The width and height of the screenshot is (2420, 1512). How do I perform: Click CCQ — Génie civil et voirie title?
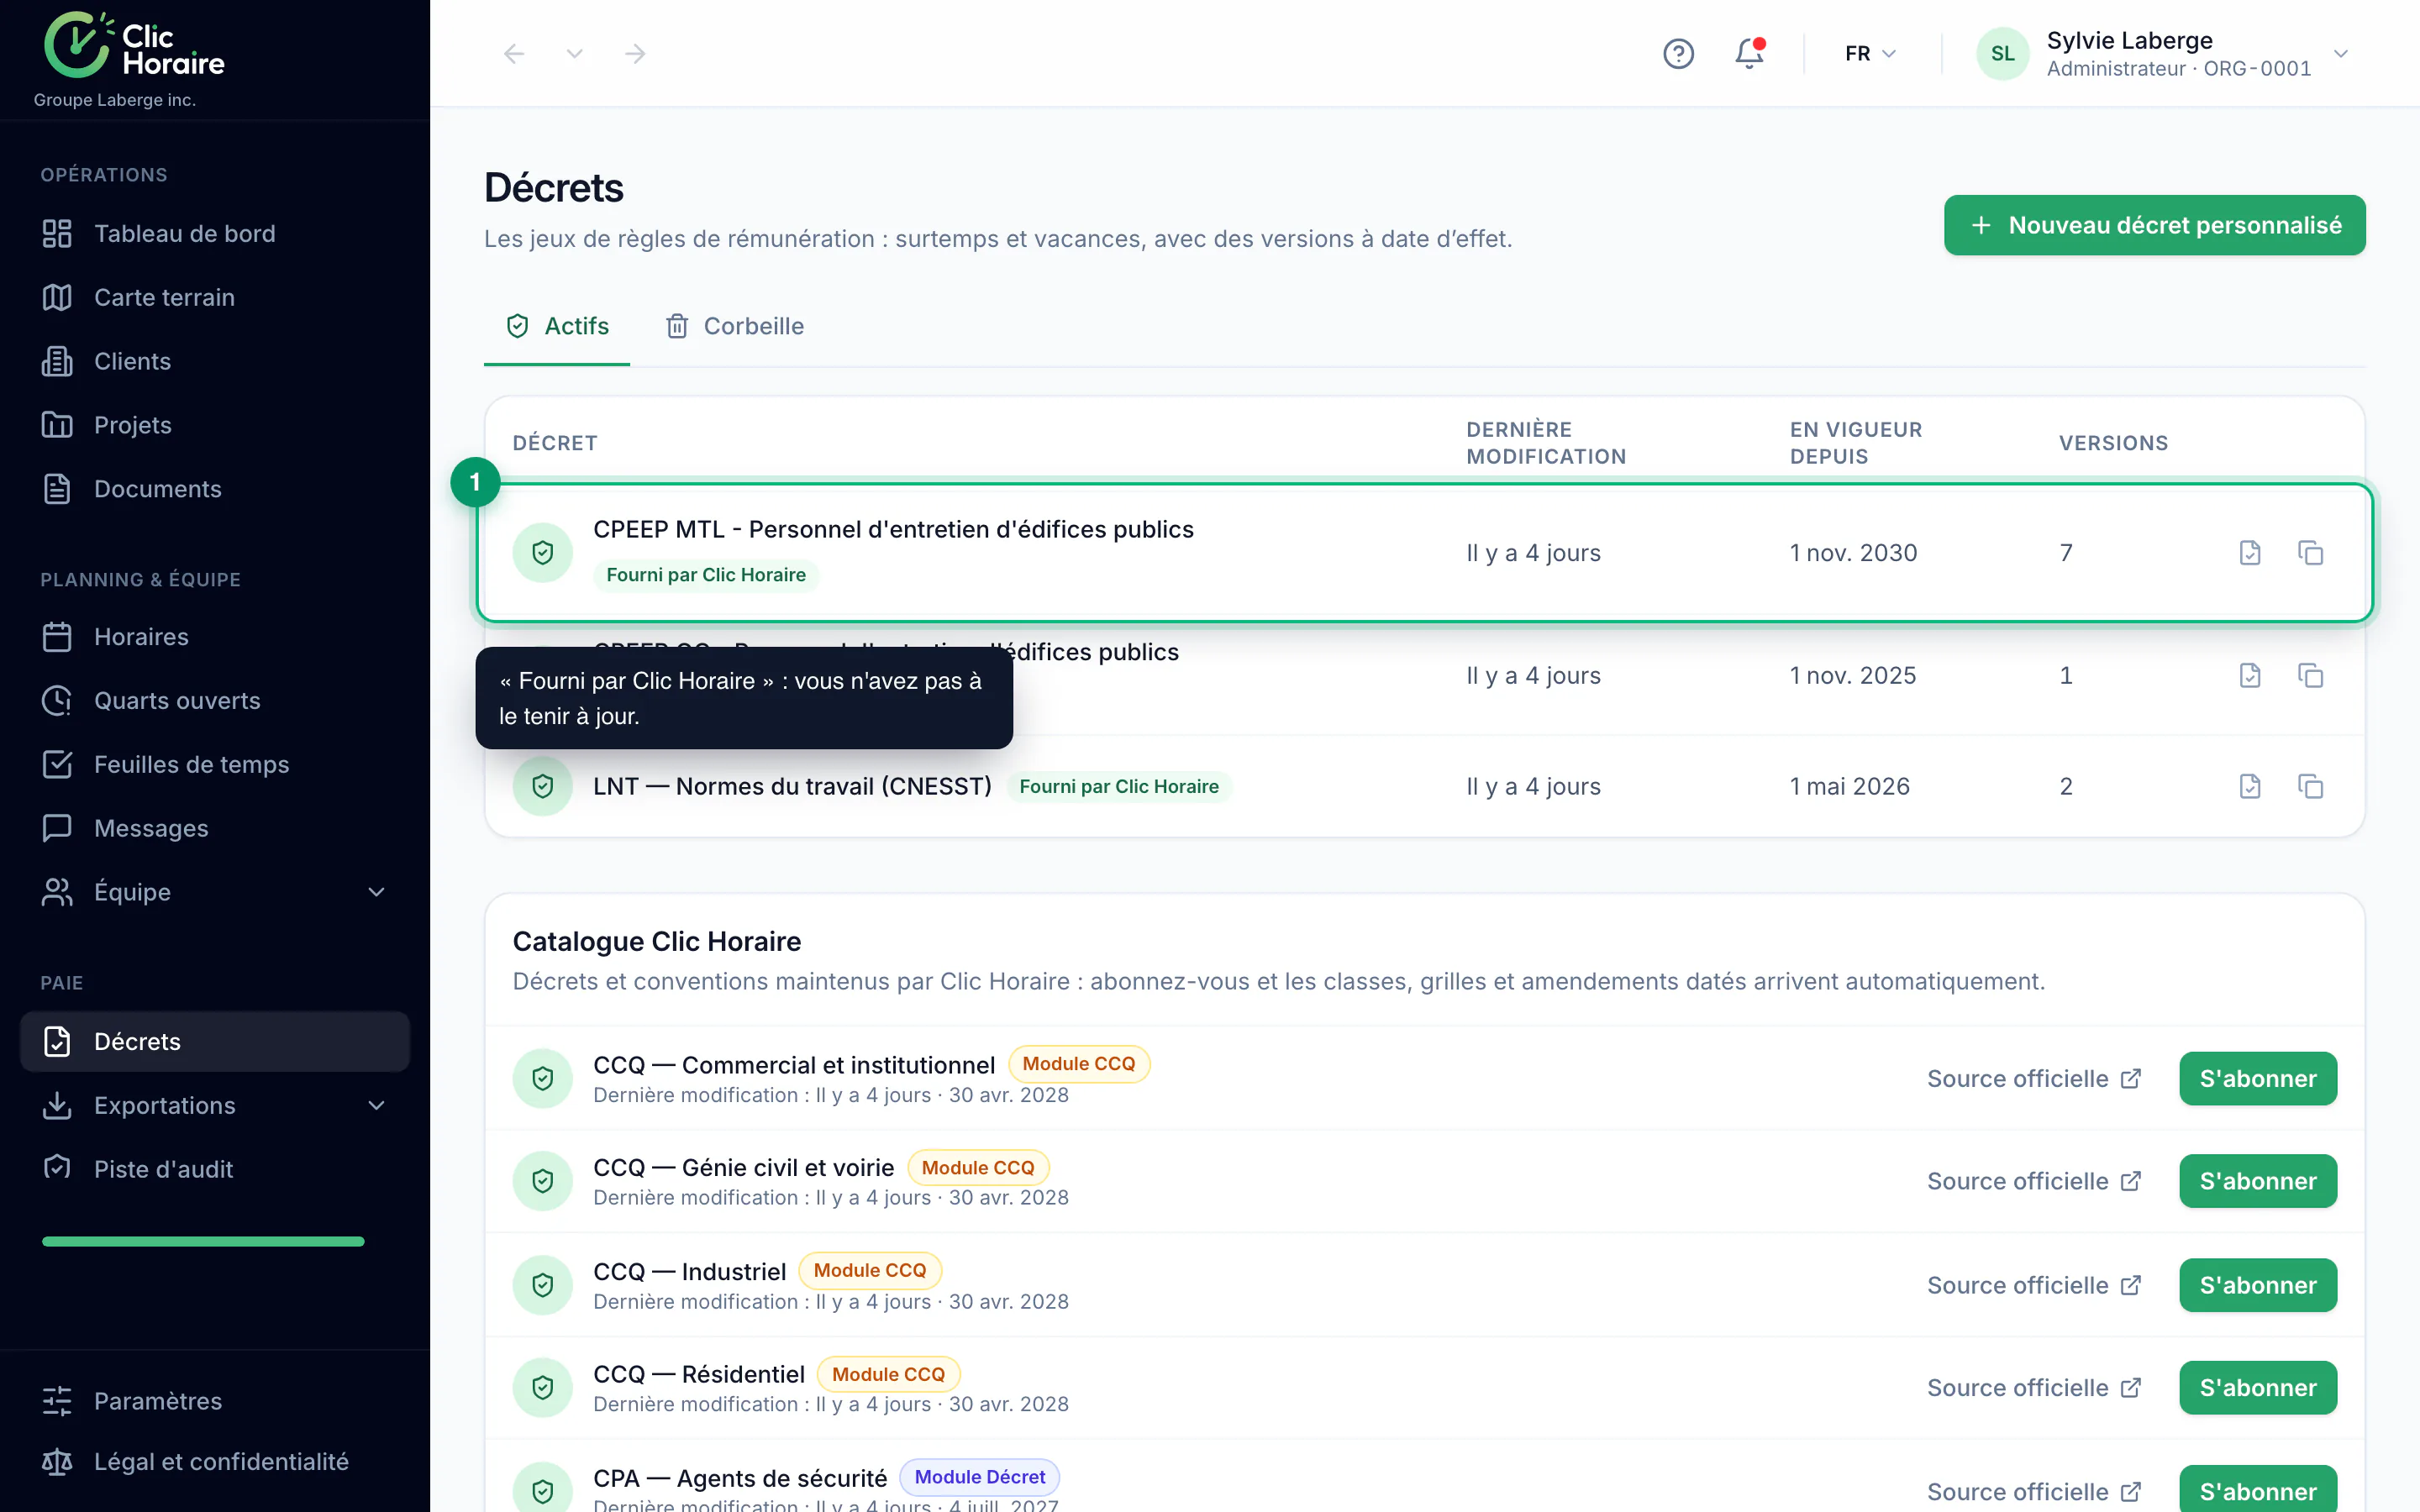743,1167
